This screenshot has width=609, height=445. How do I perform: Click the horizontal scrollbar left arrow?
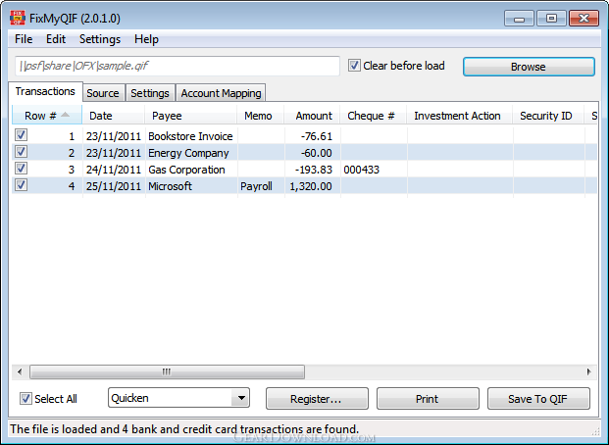(20, 372)
